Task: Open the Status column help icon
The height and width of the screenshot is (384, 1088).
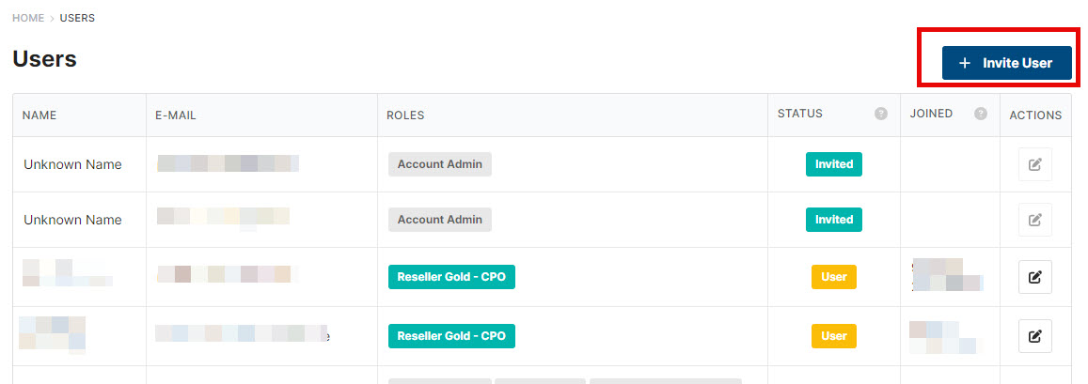Action: pos(880,114)
